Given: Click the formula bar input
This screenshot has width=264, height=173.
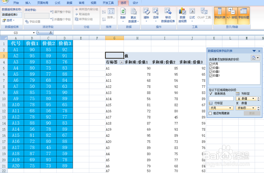Looking at the screenshot, I should (x=158, y=33).
